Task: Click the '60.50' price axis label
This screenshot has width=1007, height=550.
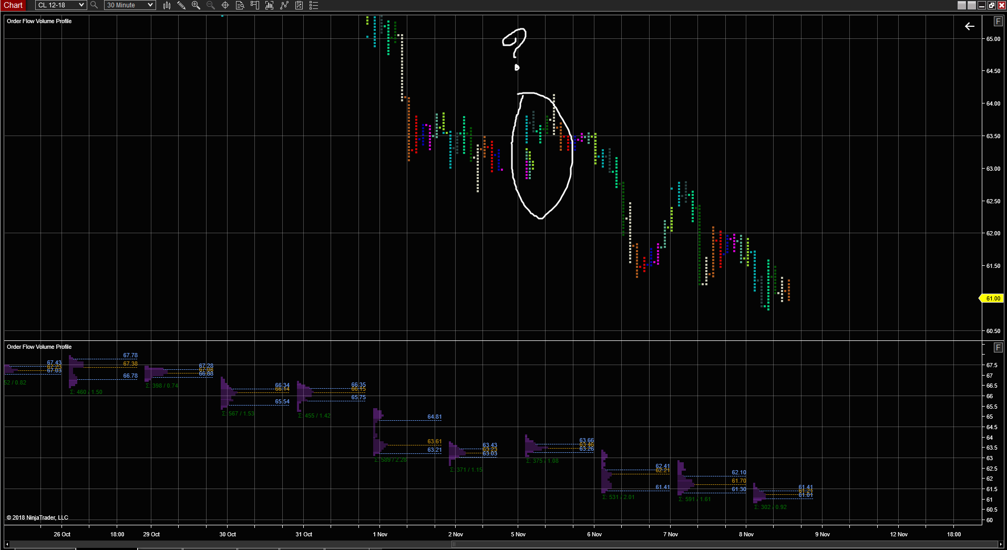Action: click(x=993, y=331)
